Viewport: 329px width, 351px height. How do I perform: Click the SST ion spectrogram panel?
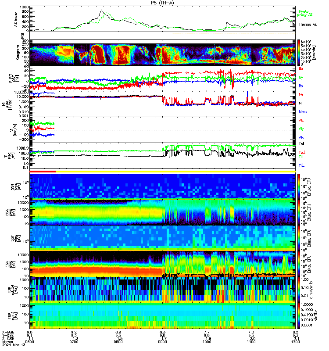pos(162,186)
